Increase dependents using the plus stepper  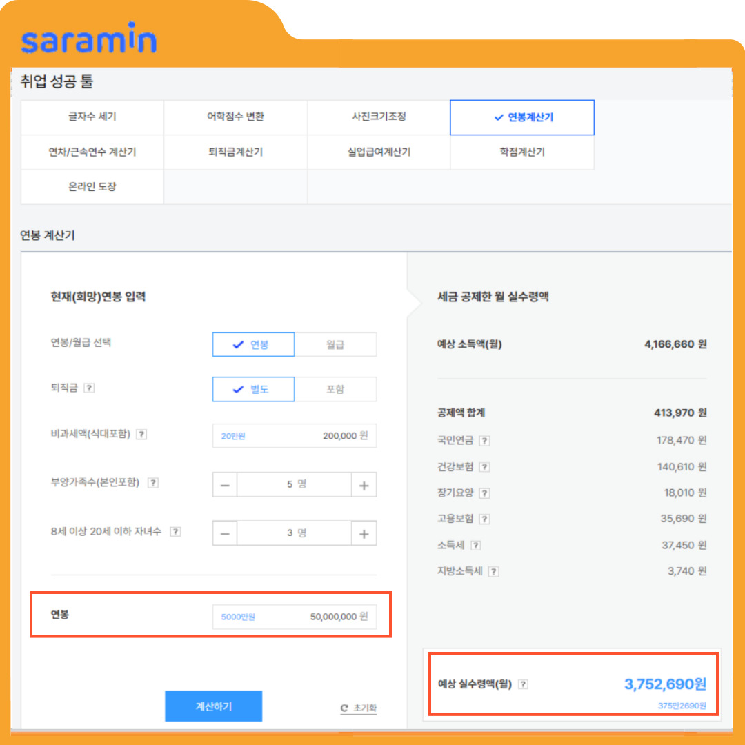point(364,484)
